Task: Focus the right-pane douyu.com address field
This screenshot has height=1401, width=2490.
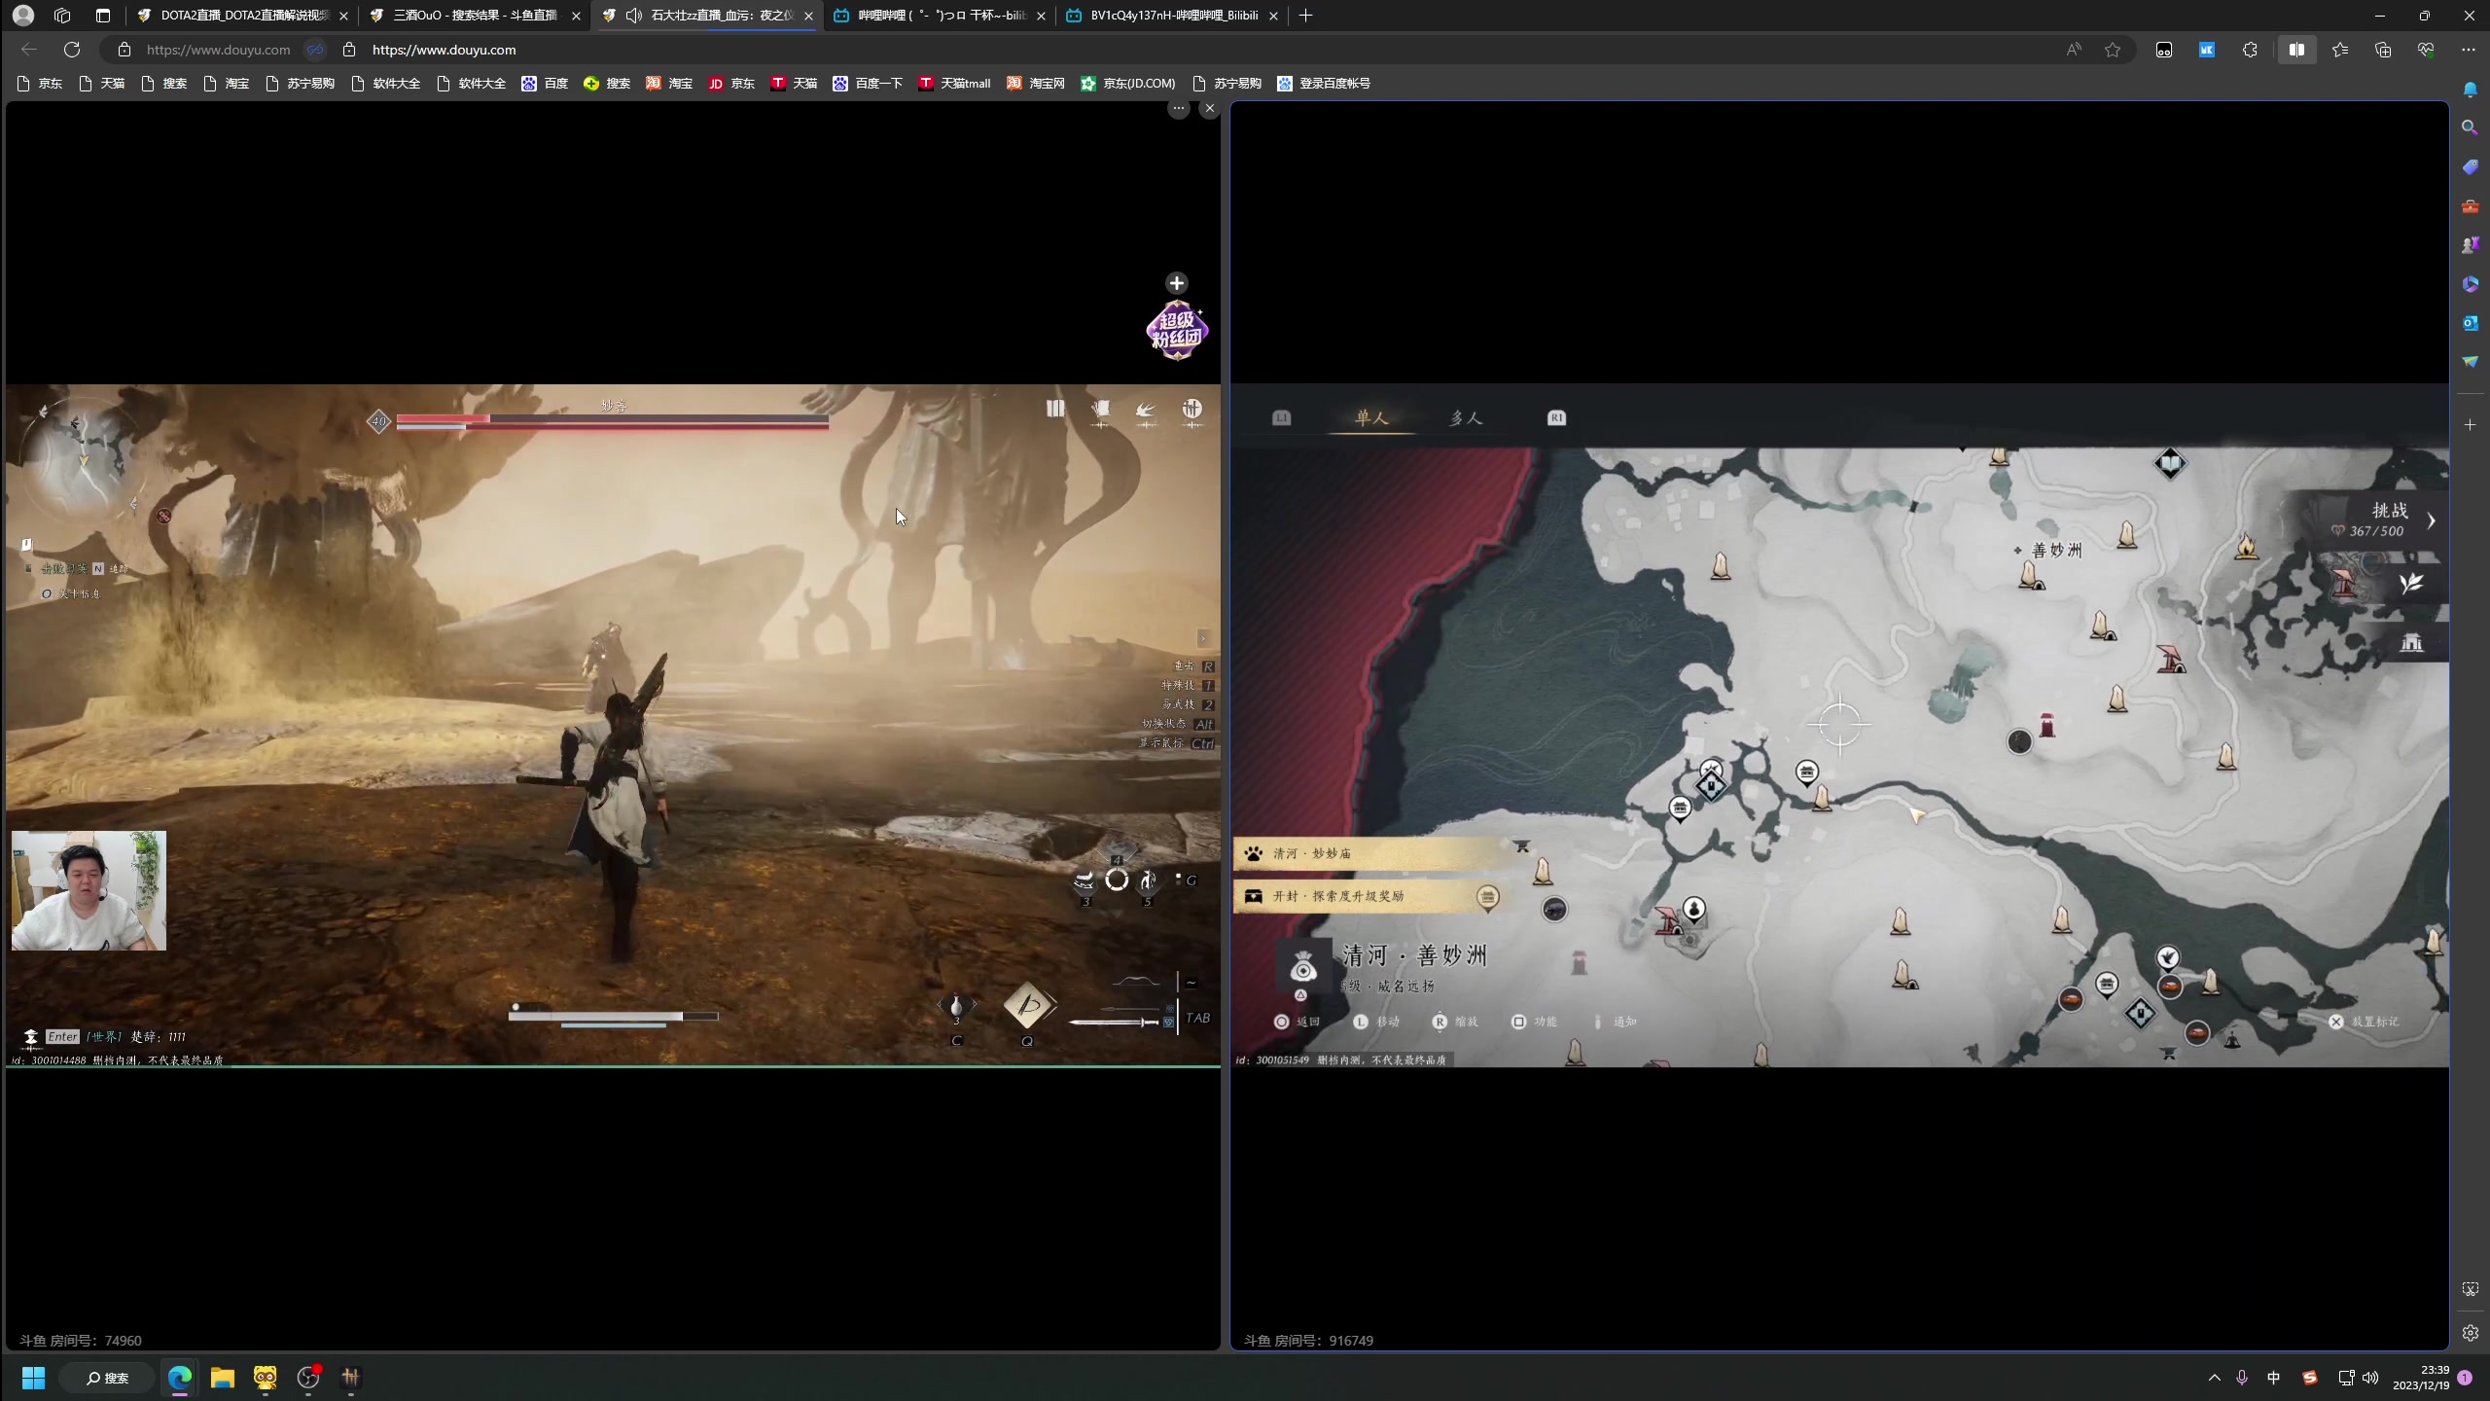Action: tap(444, 50)
